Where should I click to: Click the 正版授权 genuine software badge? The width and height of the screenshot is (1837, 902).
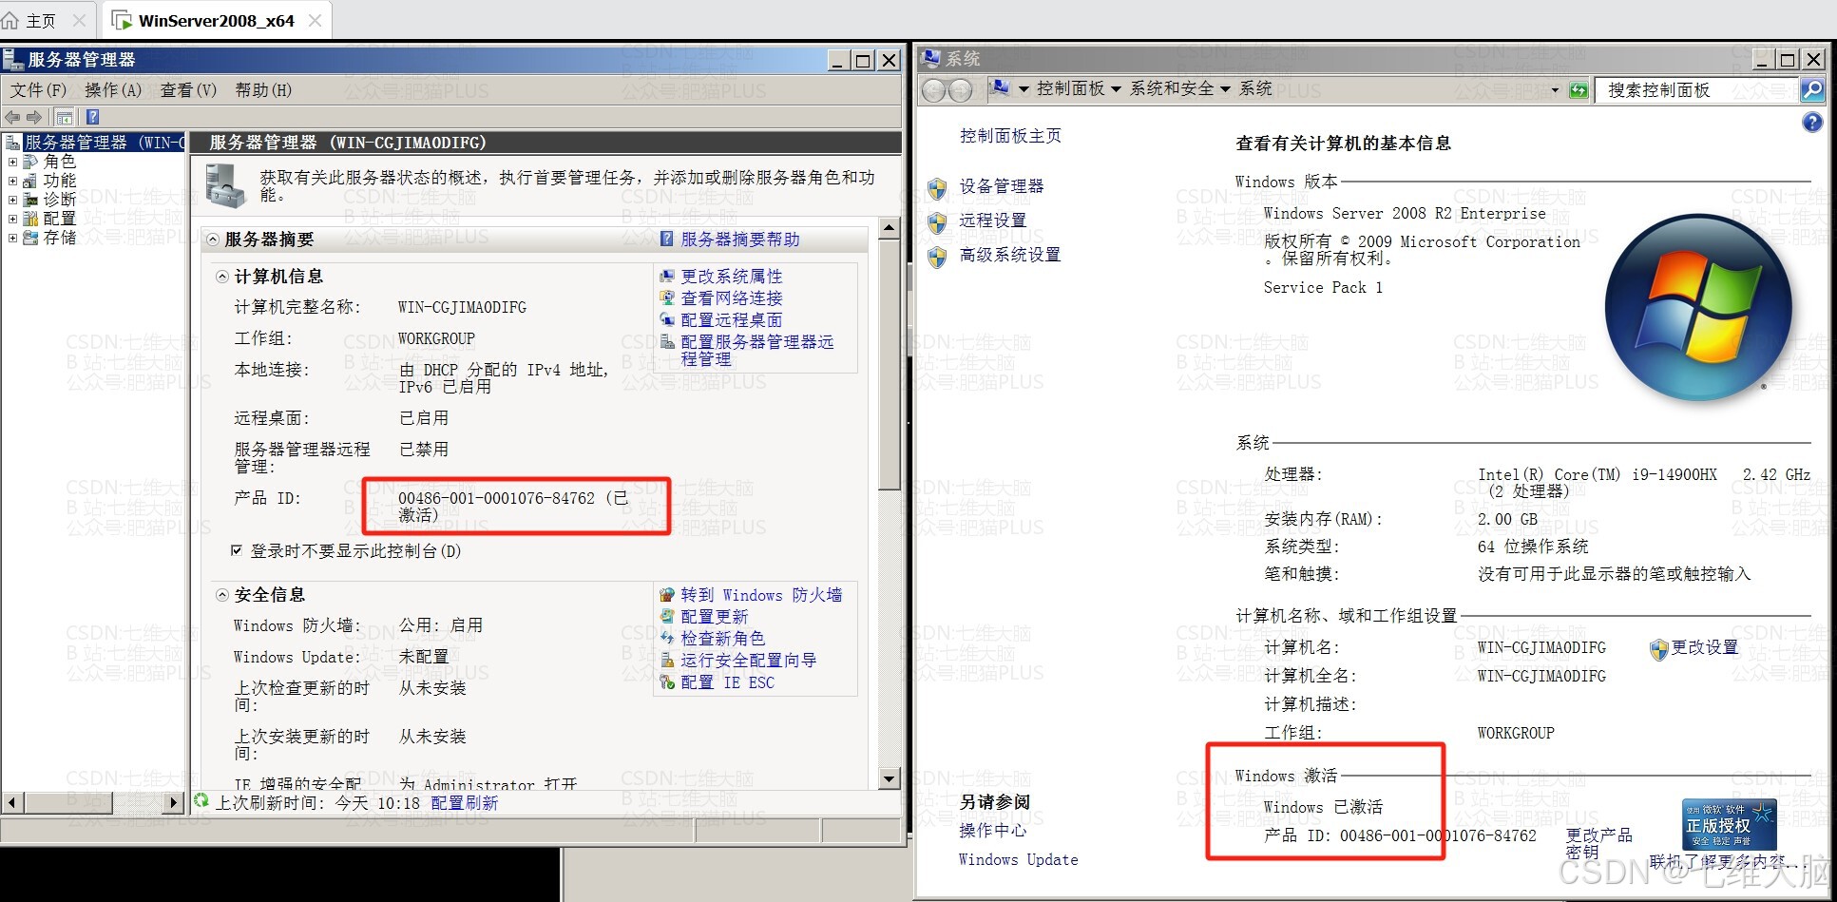click(1729, 824)
